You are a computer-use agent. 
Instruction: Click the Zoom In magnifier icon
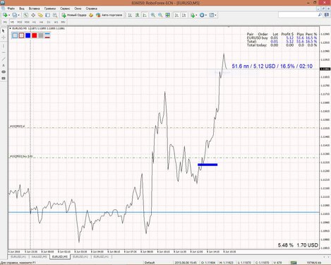(153, 15)
